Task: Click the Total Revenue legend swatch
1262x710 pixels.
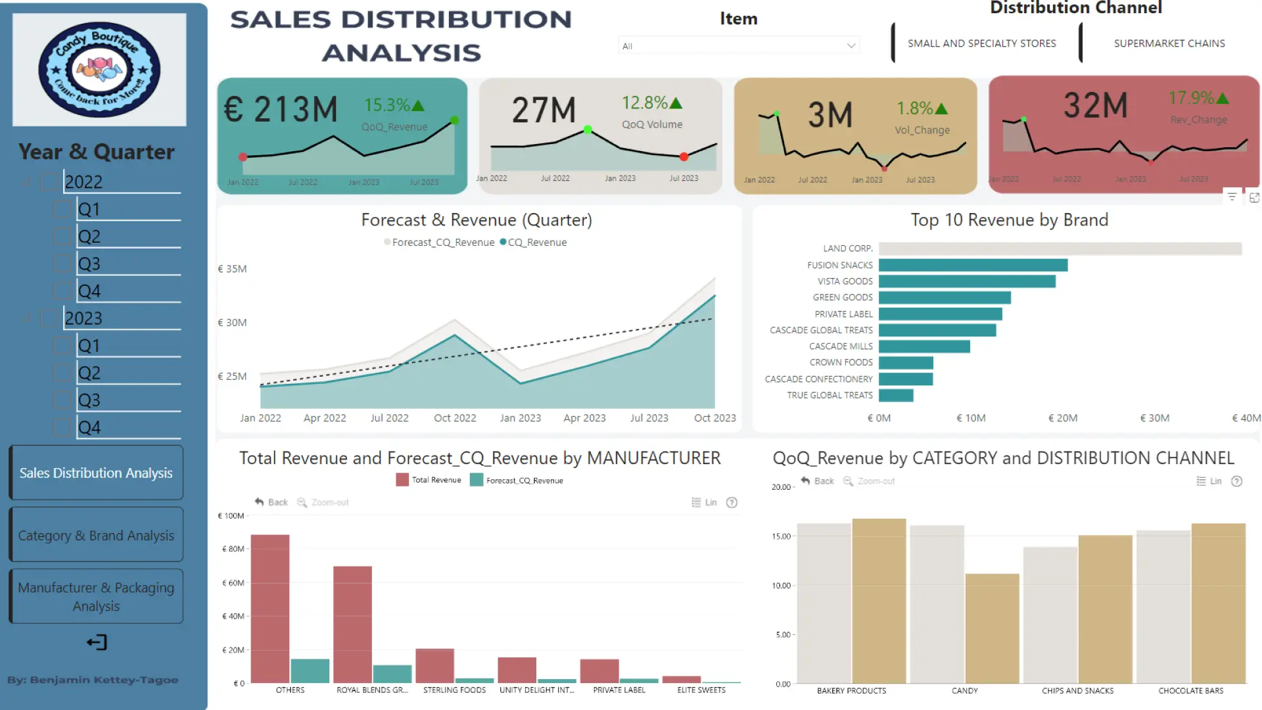Action: pos(402,480)
